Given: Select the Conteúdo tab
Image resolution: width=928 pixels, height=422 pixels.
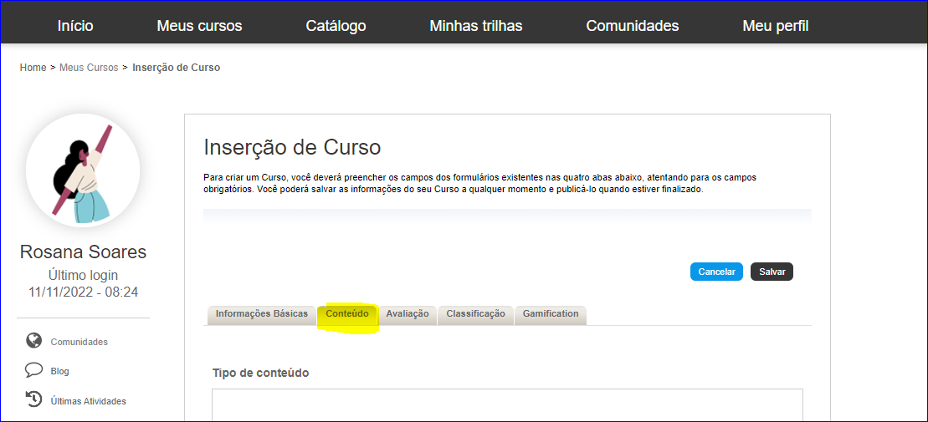Looking at the screenshot, I should [347, 314].
